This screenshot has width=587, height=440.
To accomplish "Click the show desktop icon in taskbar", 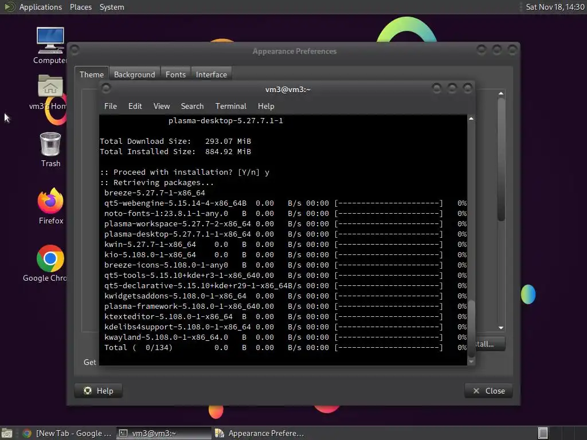I will tap(7, 433).
